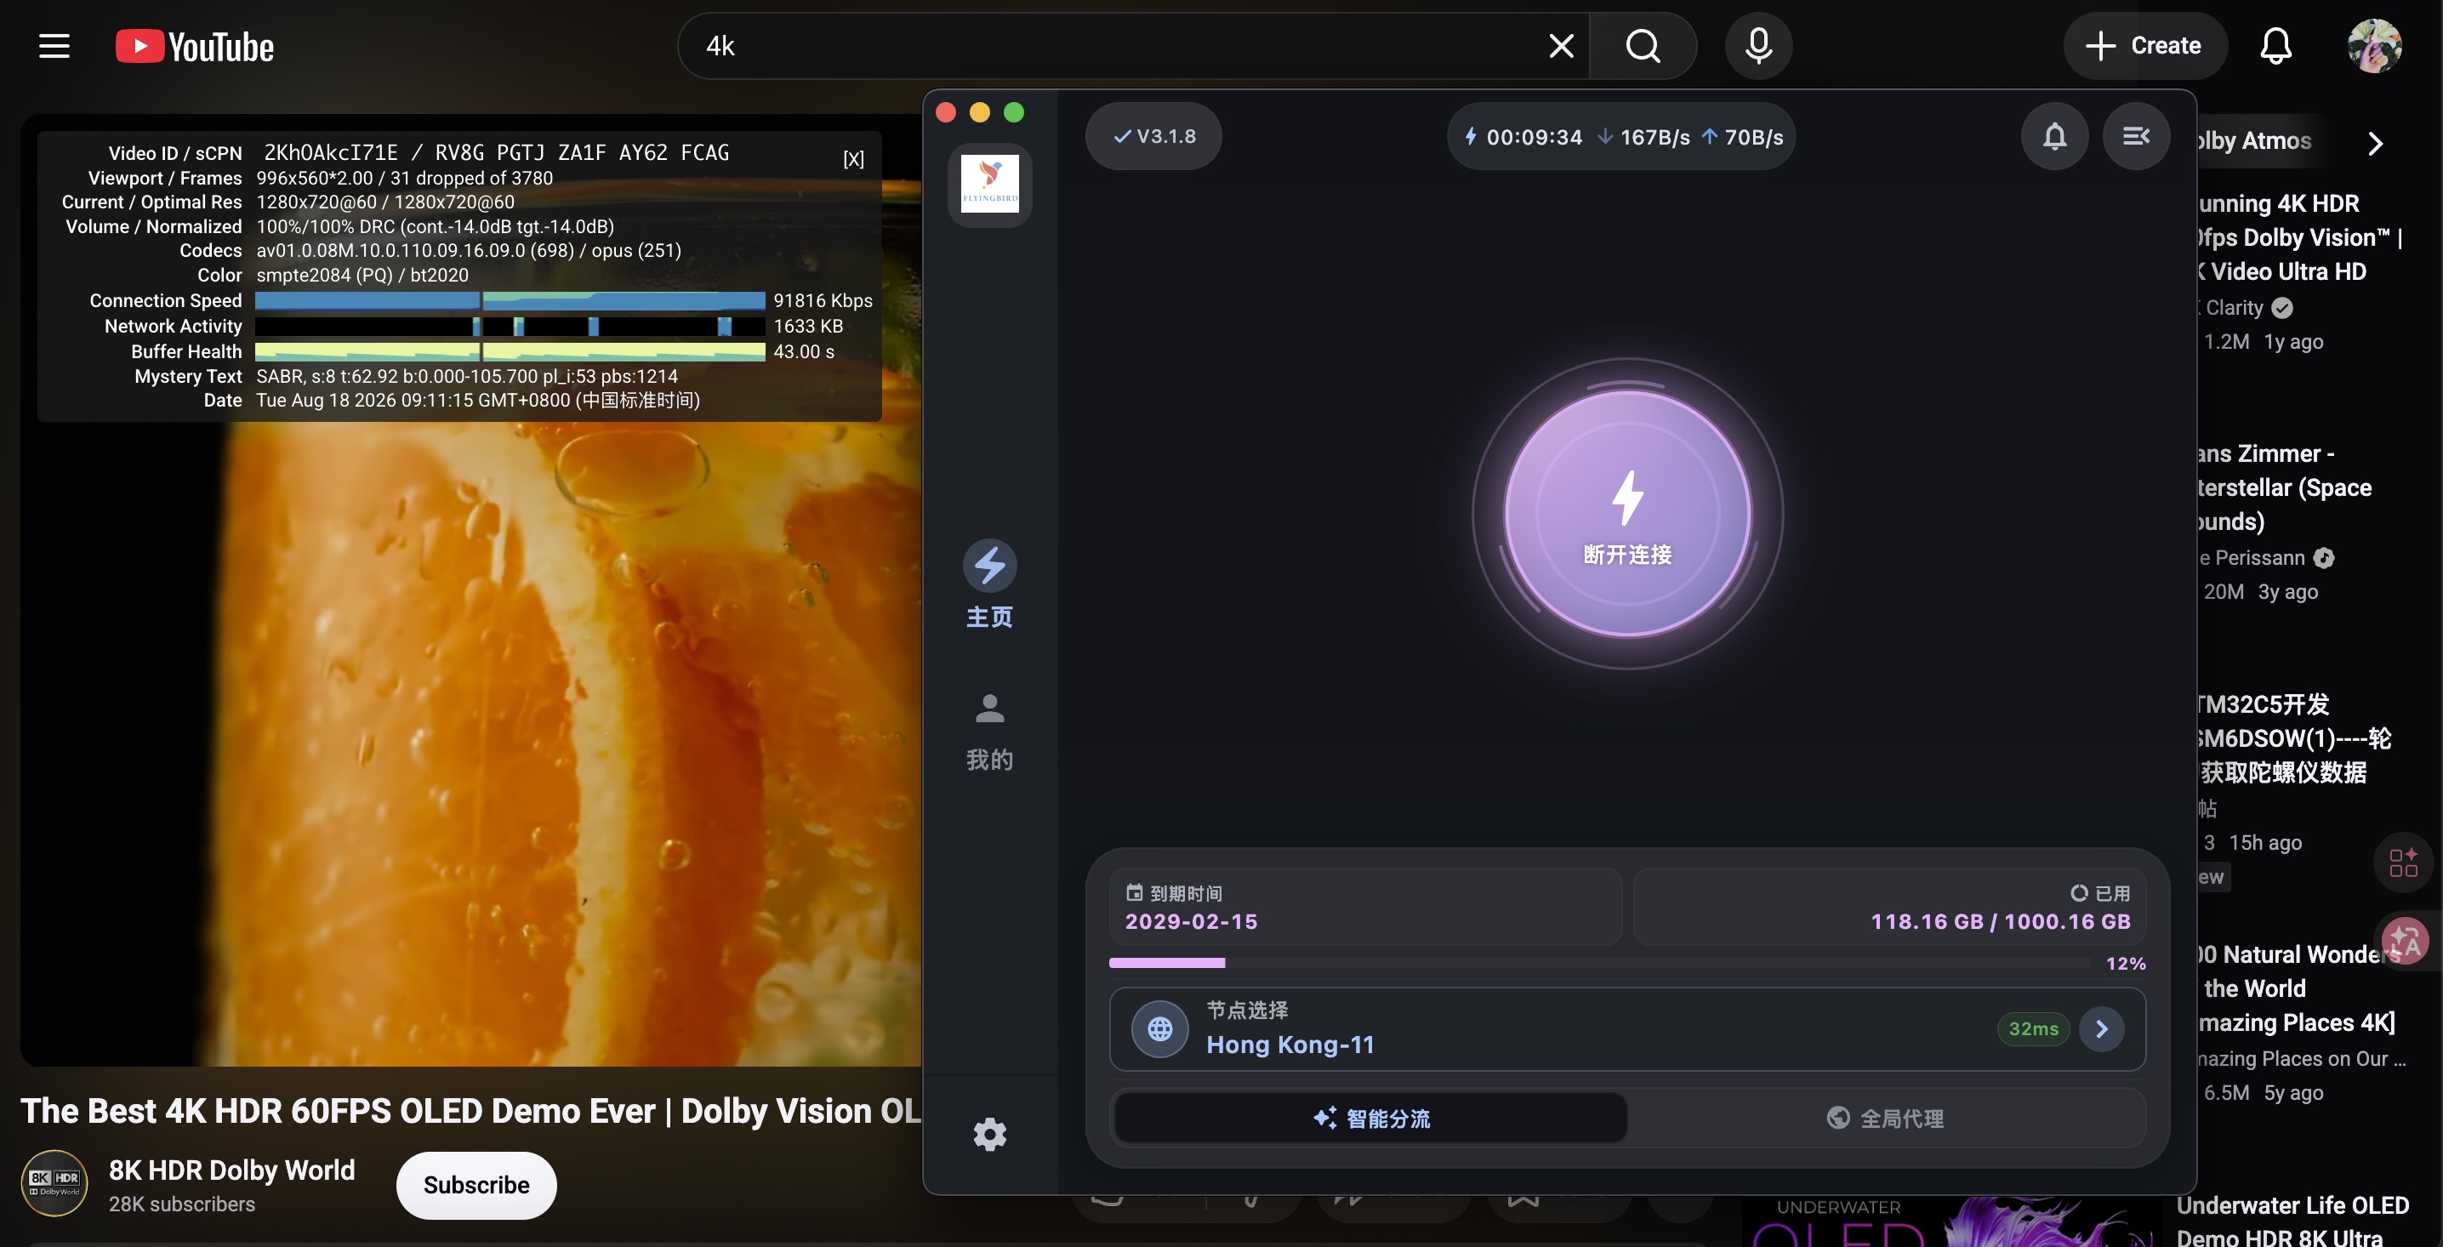The height and width of the screenshot is (1247, 2443).
Task: Collapse the VPN panel with the menu-fold icon
Action: pos(2136,137)
